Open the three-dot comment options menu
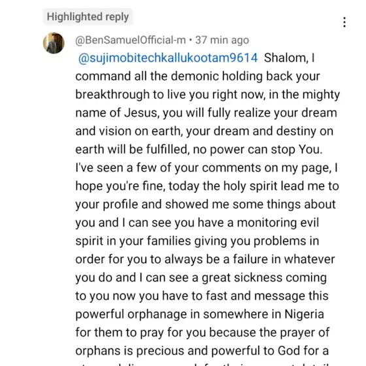The image size is (366, 366). pos(344,22)
